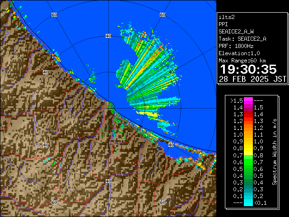Click the 'Spectrum Width in m/s' legend title

pyautogui.click(x=275, y=152)
